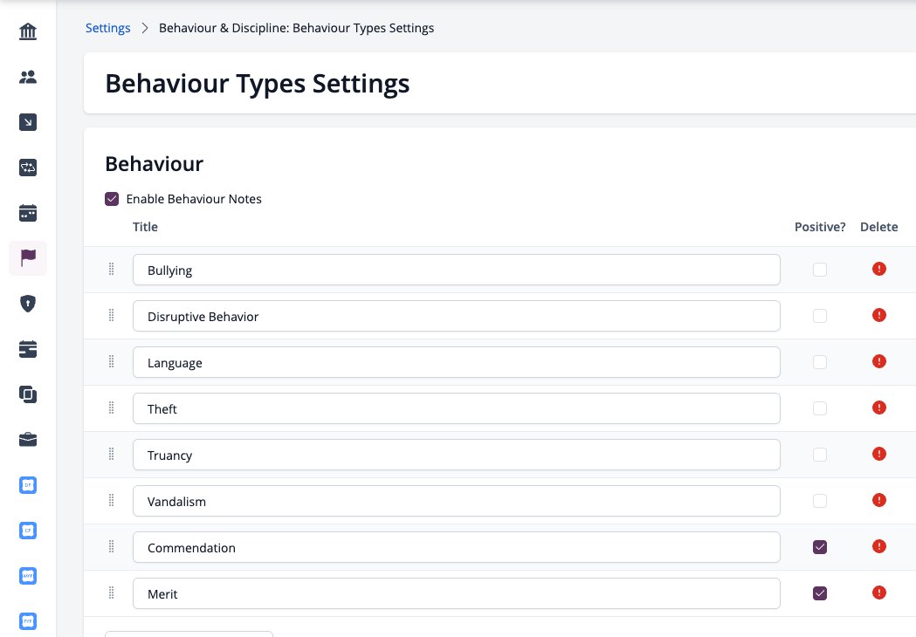Image resolution: width=916 pixels, height=637 pixels.
Task: Tick the Positive checkbox for Disruptive Behavior
Action: click(820, 316)
